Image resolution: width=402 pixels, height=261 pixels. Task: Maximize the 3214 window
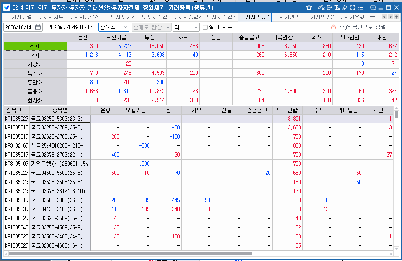[389, 7]
